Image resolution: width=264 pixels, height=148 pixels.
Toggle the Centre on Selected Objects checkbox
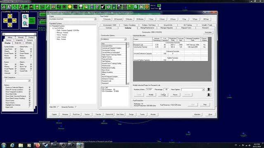(30, 88)
